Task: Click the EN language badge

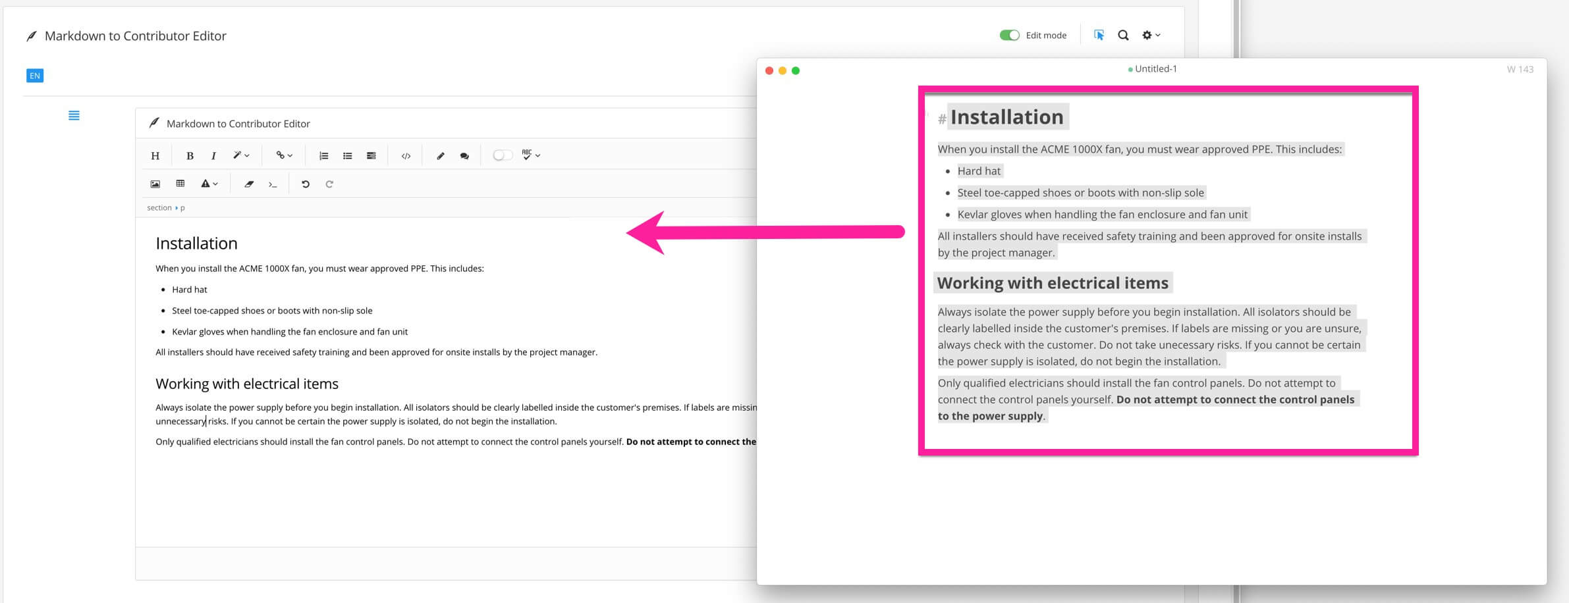Action: coord(34,75)
